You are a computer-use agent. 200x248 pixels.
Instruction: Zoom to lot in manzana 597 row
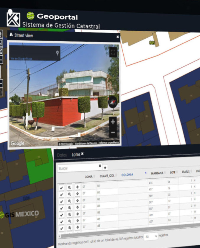pos(69,208)
